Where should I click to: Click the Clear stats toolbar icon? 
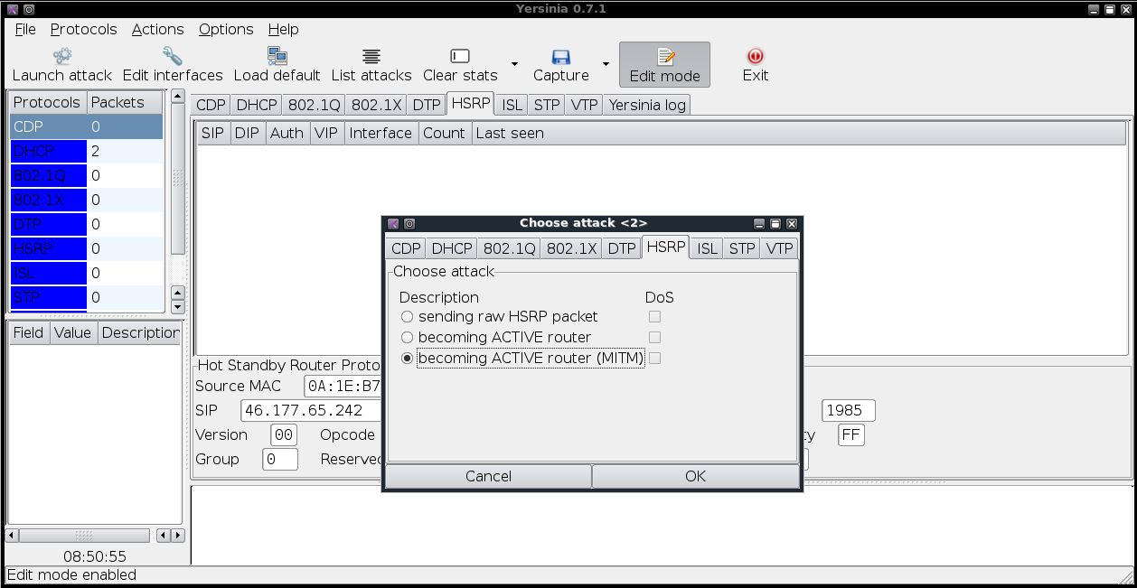coord(460,56)
